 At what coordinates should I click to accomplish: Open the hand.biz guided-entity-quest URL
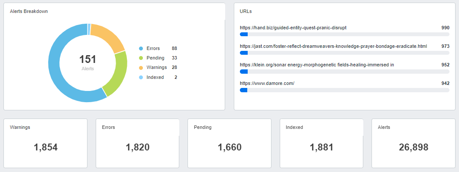[293, 28]
